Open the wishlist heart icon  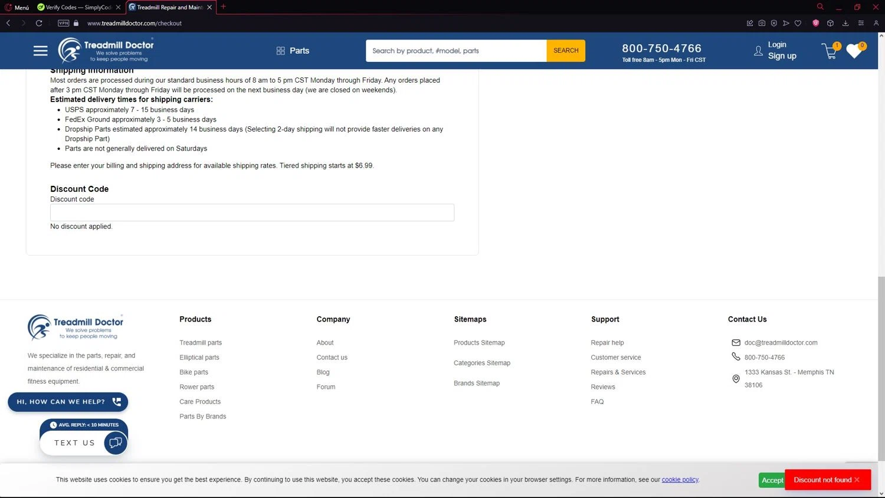click(x=854, y=51)
